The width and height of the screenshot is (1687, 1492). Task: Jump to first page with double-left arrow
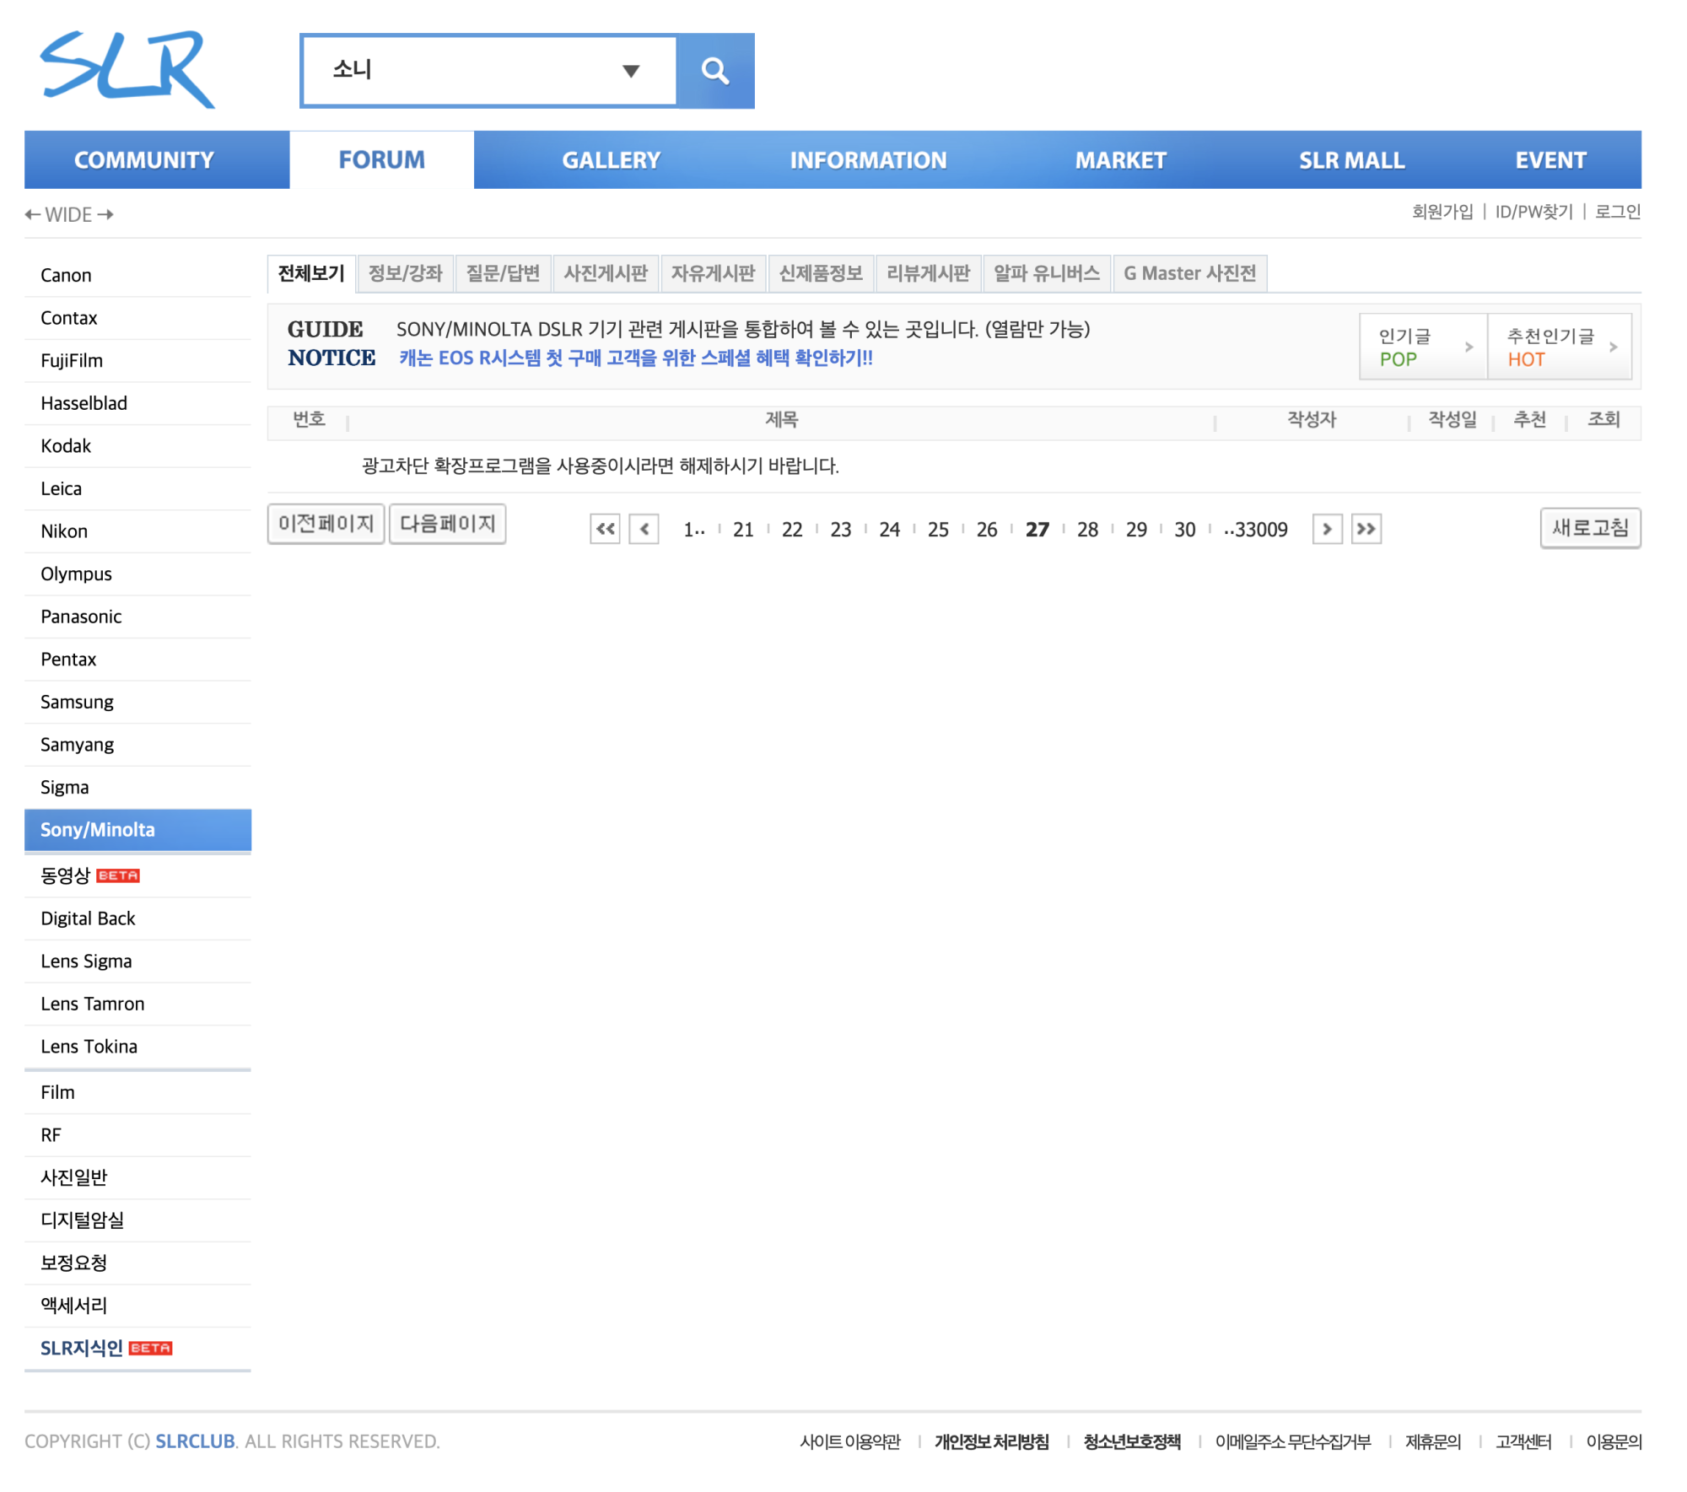coord(604,529)
